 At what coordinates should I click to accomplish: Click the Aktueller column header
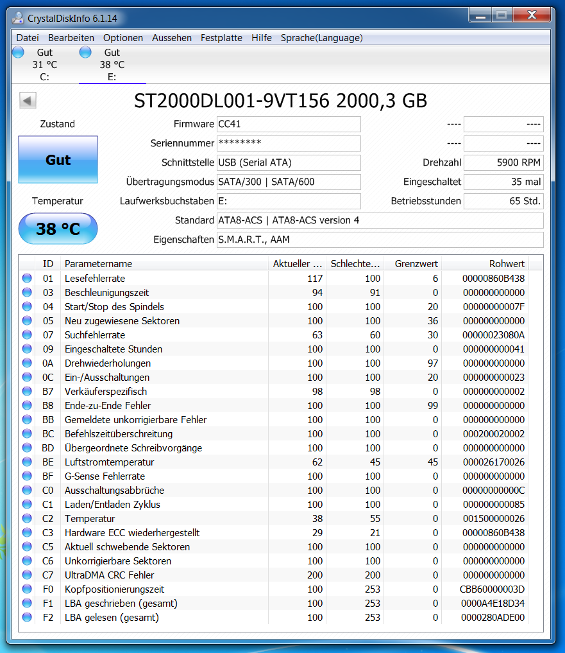[297, 264]
